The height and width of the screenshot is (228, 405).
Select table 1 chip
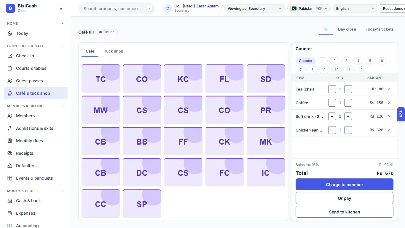tap(323, 61)
